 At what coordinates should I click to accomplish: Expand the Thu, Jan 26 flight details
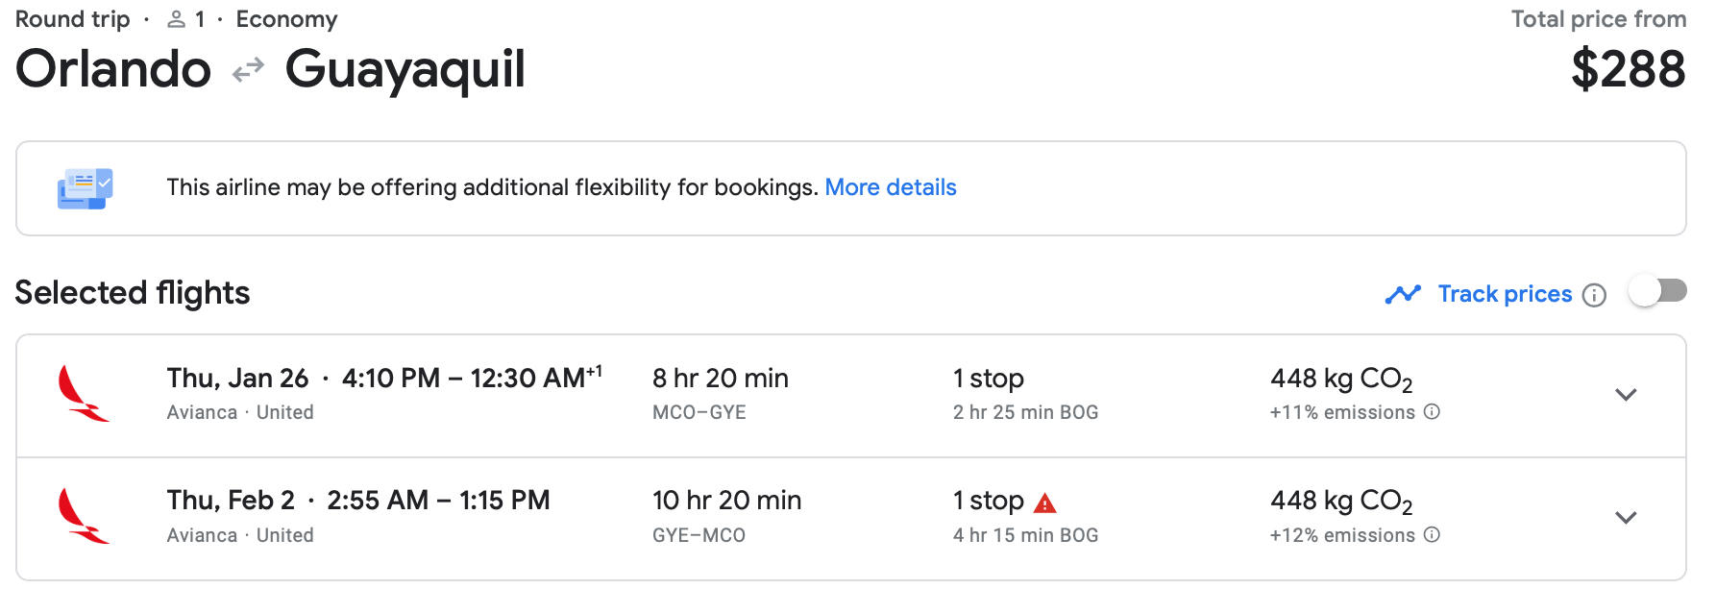(1626, 395)
